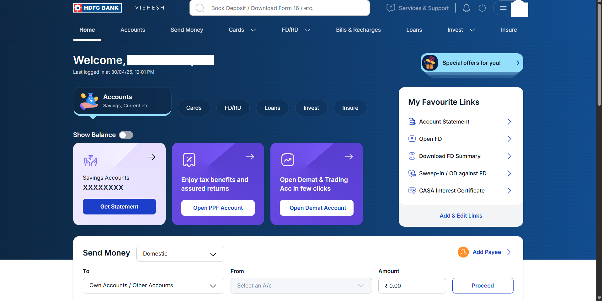
Task: Open the Select an A/c dropdown
Action: point(301,286)
